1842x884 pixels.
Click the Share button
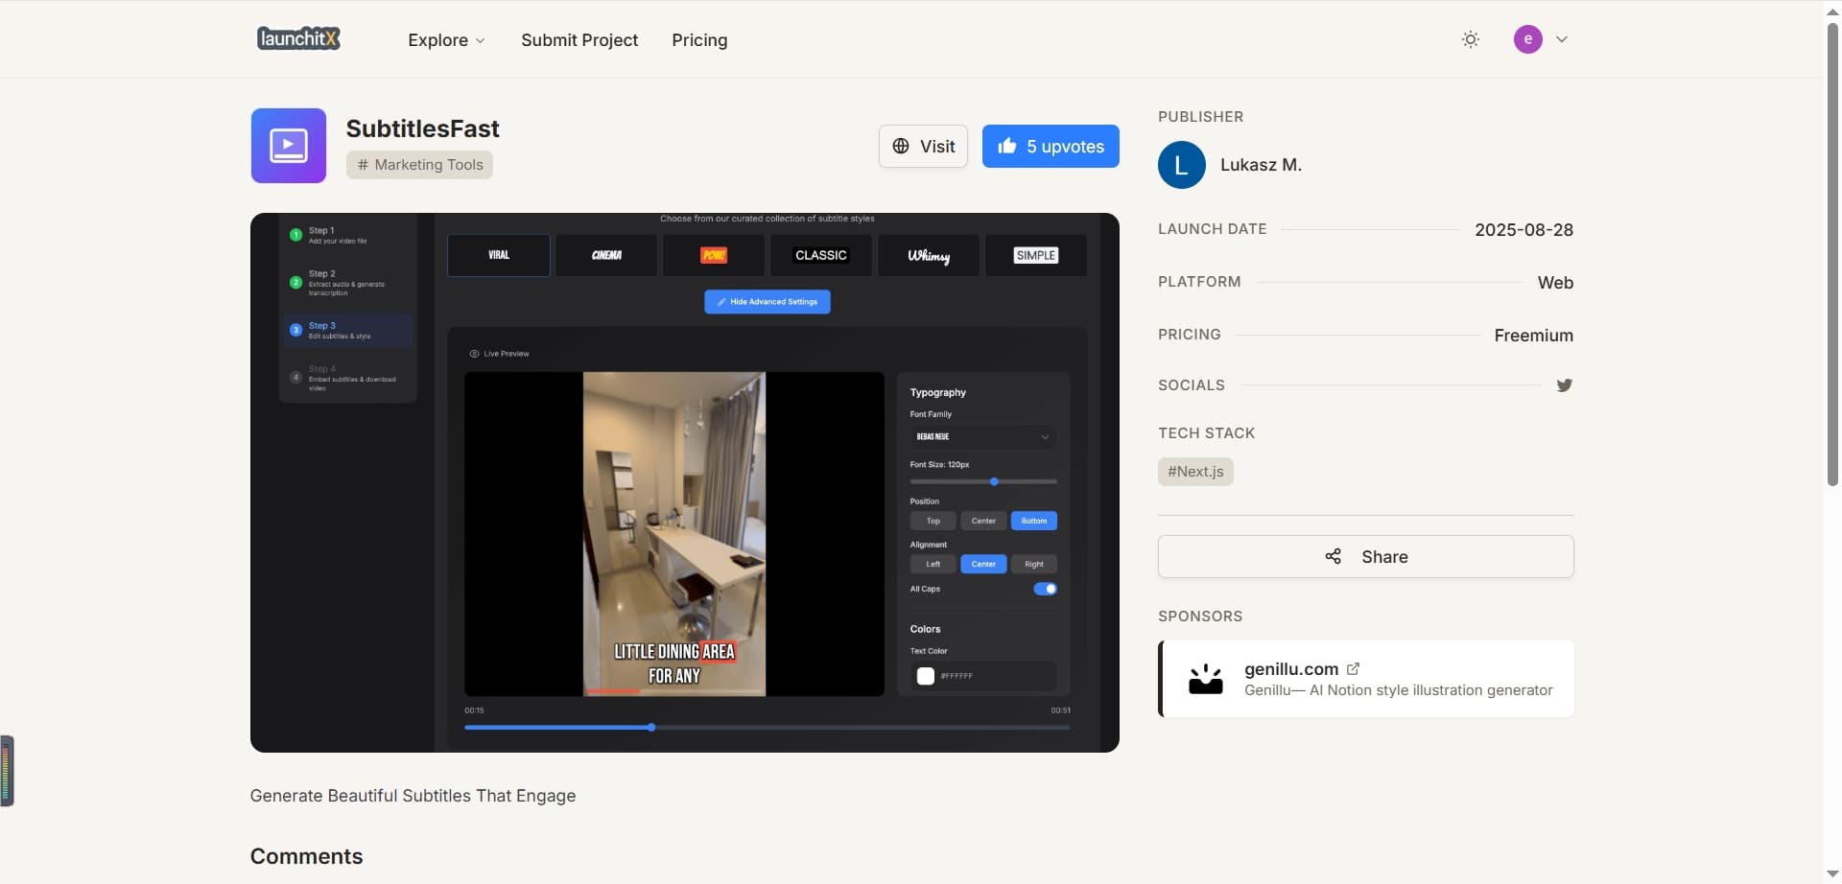click(x=1365, y=557)
